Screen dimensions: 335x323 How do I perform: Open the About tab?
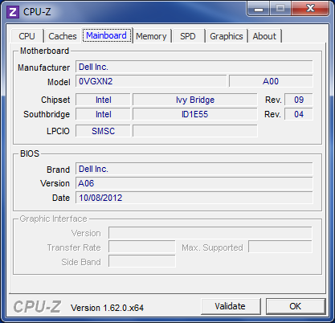(264, 36)
